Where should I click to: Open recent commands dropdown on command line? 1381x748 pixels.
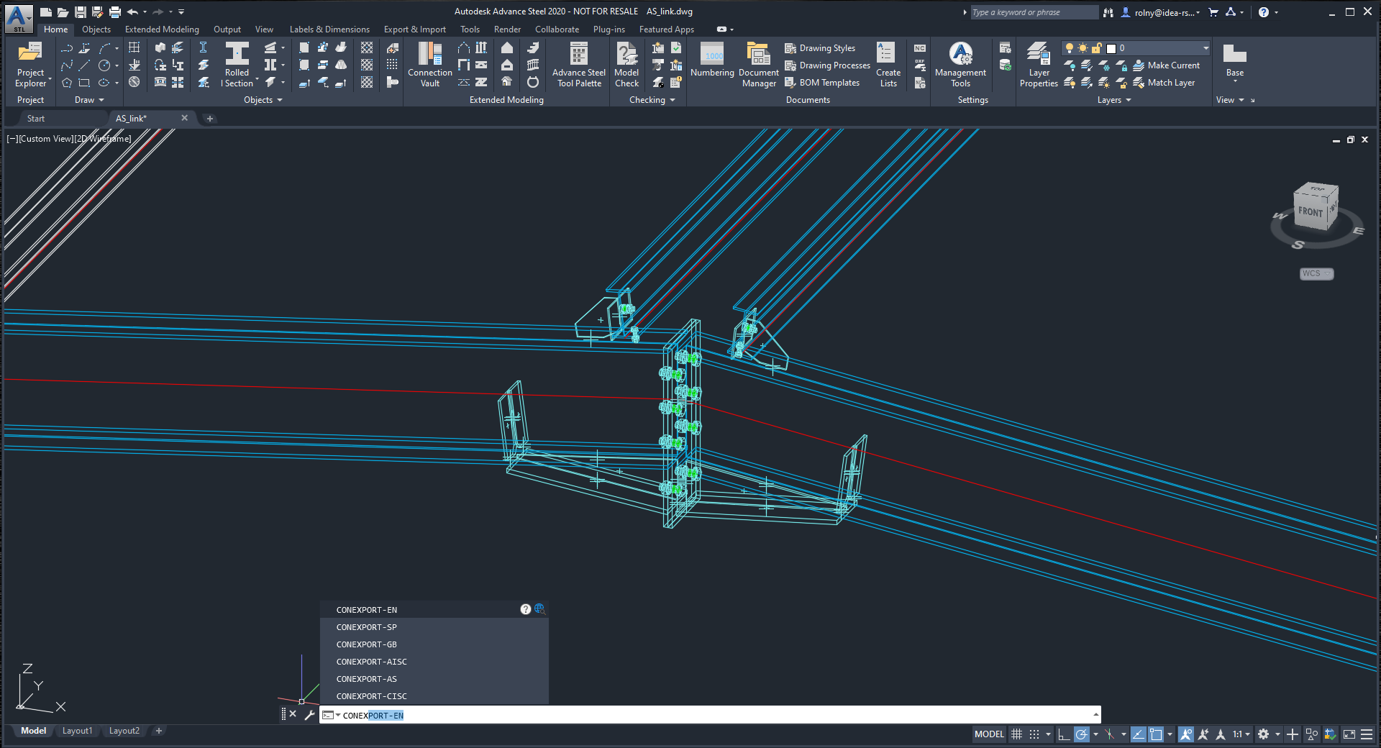click(x=330, y=715)
